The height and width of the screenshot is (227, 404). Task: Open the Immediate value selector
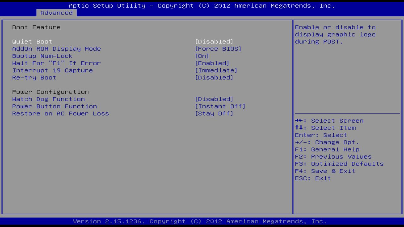216,70
